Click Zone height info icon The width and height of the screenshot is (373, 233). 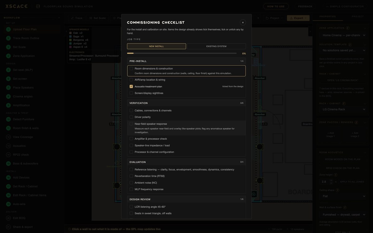point(335,175)
